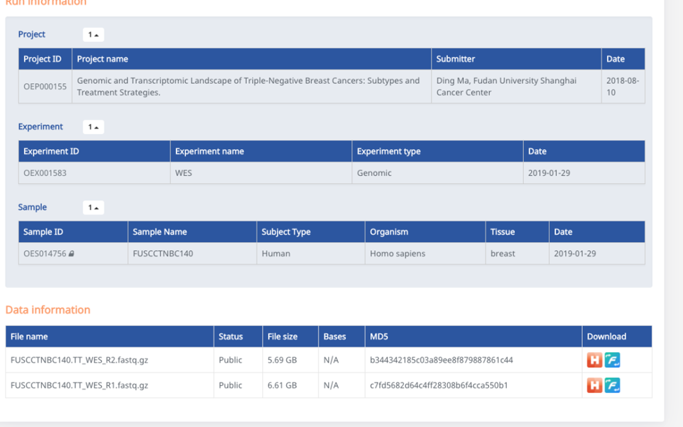Select MD5 value starting with c7fd5682d6
This screenshot has width=683, height=427.
tap(439, 385)
